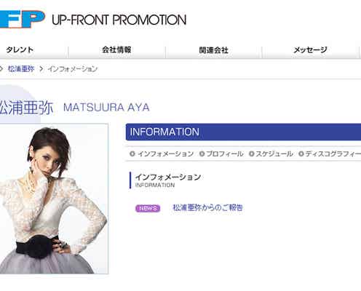
Task: Click the UFP logo icon
Action: [x=23, y=20]
